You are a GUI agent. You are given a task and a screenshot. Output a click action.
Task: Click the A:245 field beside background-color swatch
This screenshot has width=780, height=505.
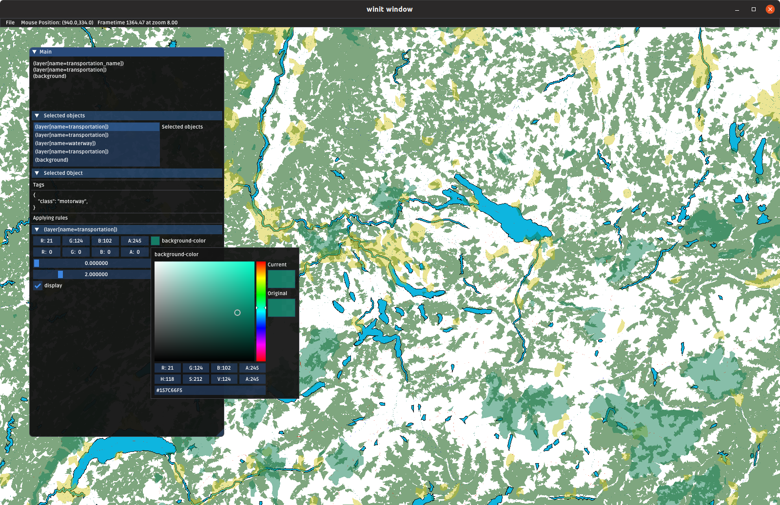coord(135,241)
